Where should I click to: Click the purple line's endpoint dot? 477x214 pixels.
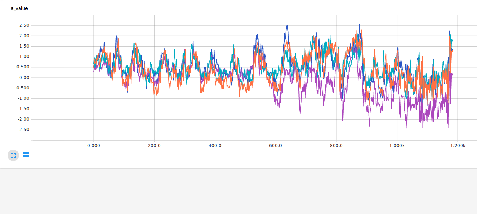tap(452, 74)
